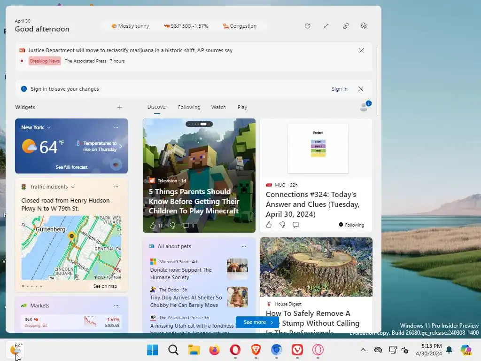This screenshot has width=481, height=361.
Task: Open the Windows Start menu
Action: coord(152,350)
